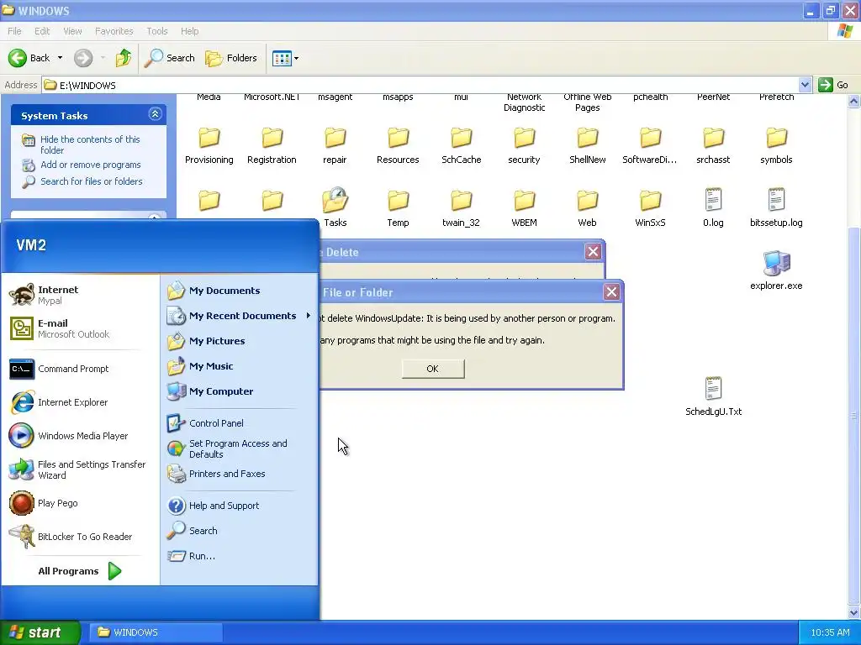Click the Back toolbar button

click(29, 58)
